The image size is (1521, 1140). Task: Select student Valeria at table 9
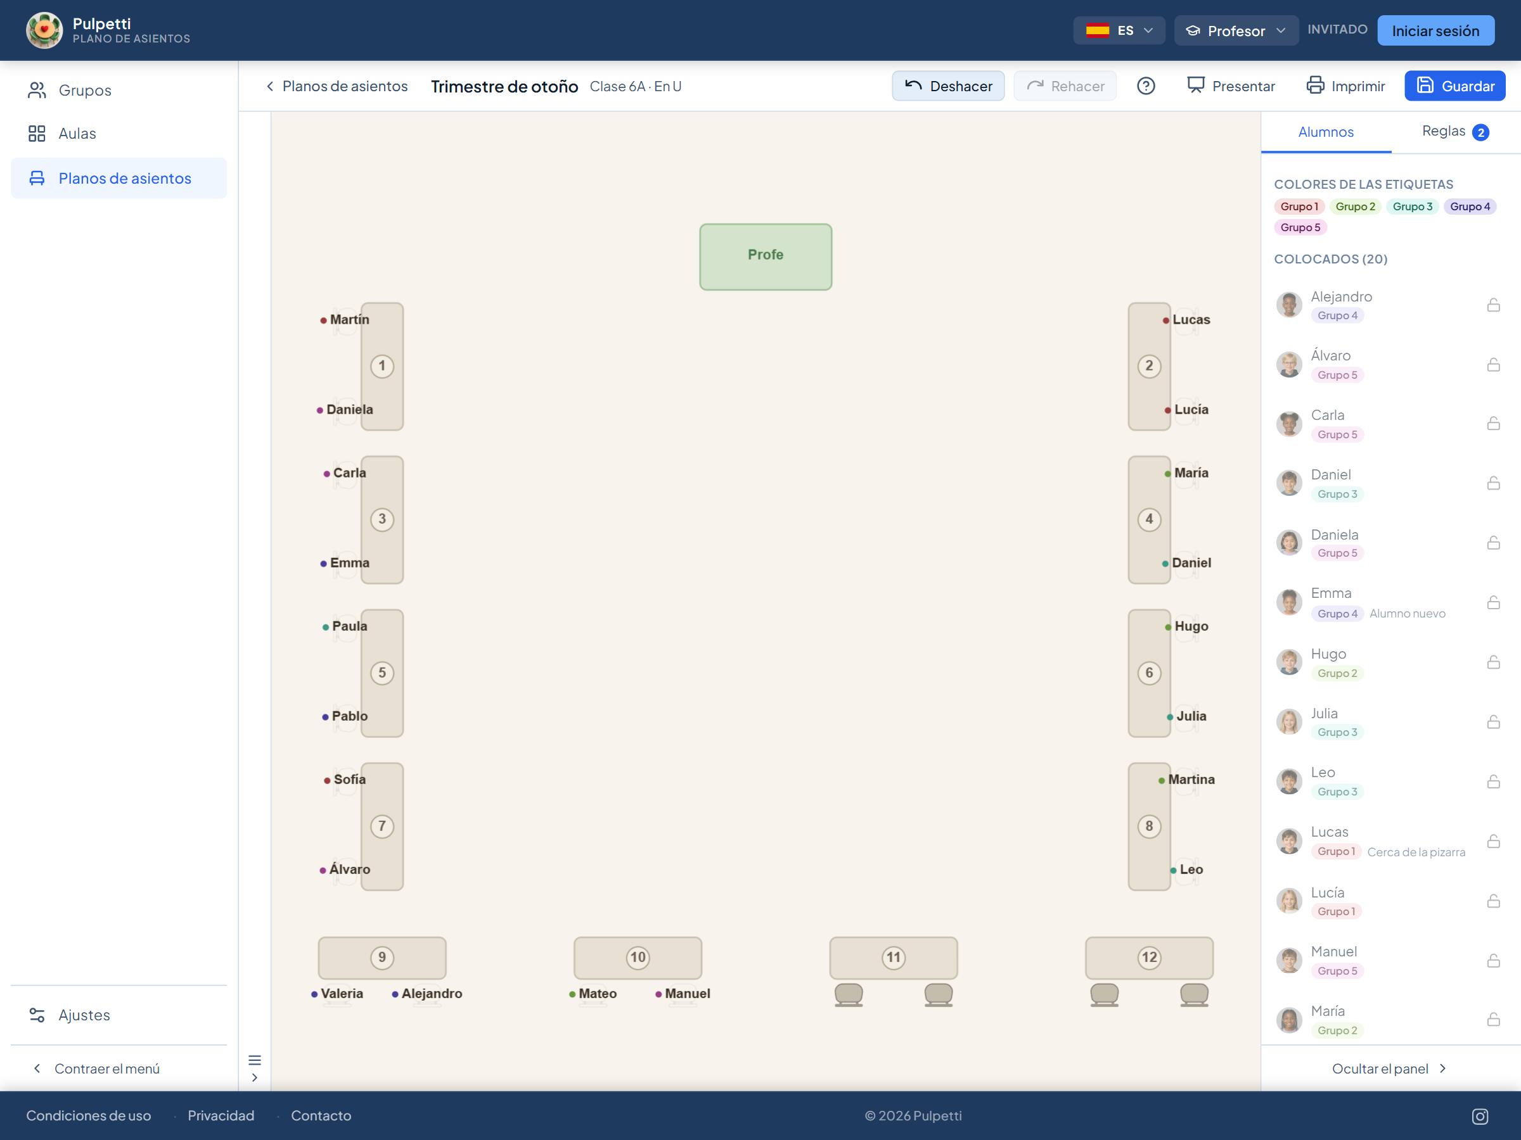tap(337, 994)
